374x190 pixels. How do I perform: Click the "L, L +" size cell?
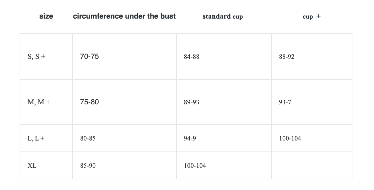36,139
